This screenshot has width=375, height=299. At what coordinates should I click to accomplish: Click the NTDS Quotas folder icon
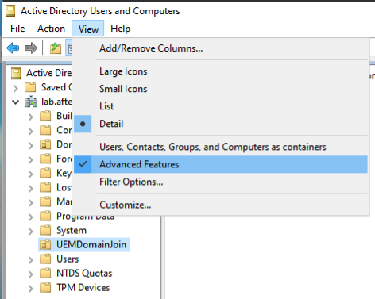click(45, 273)
